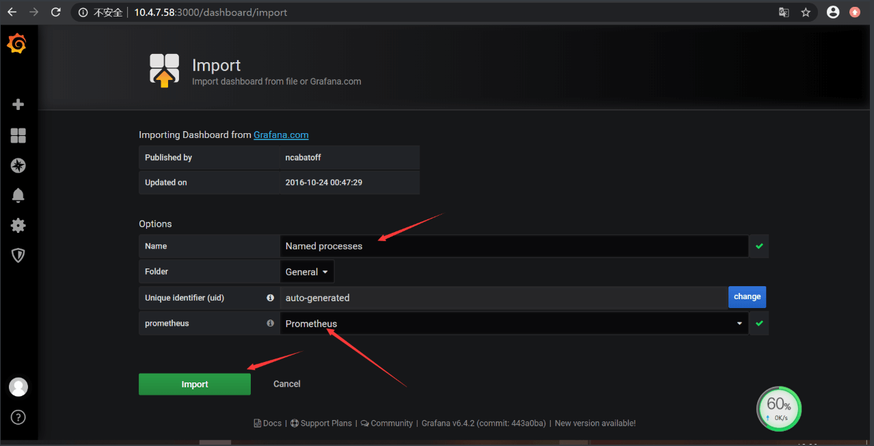
Task: Open the Dashboards squares icon in sidebar
Action: (x=18, y=135)
